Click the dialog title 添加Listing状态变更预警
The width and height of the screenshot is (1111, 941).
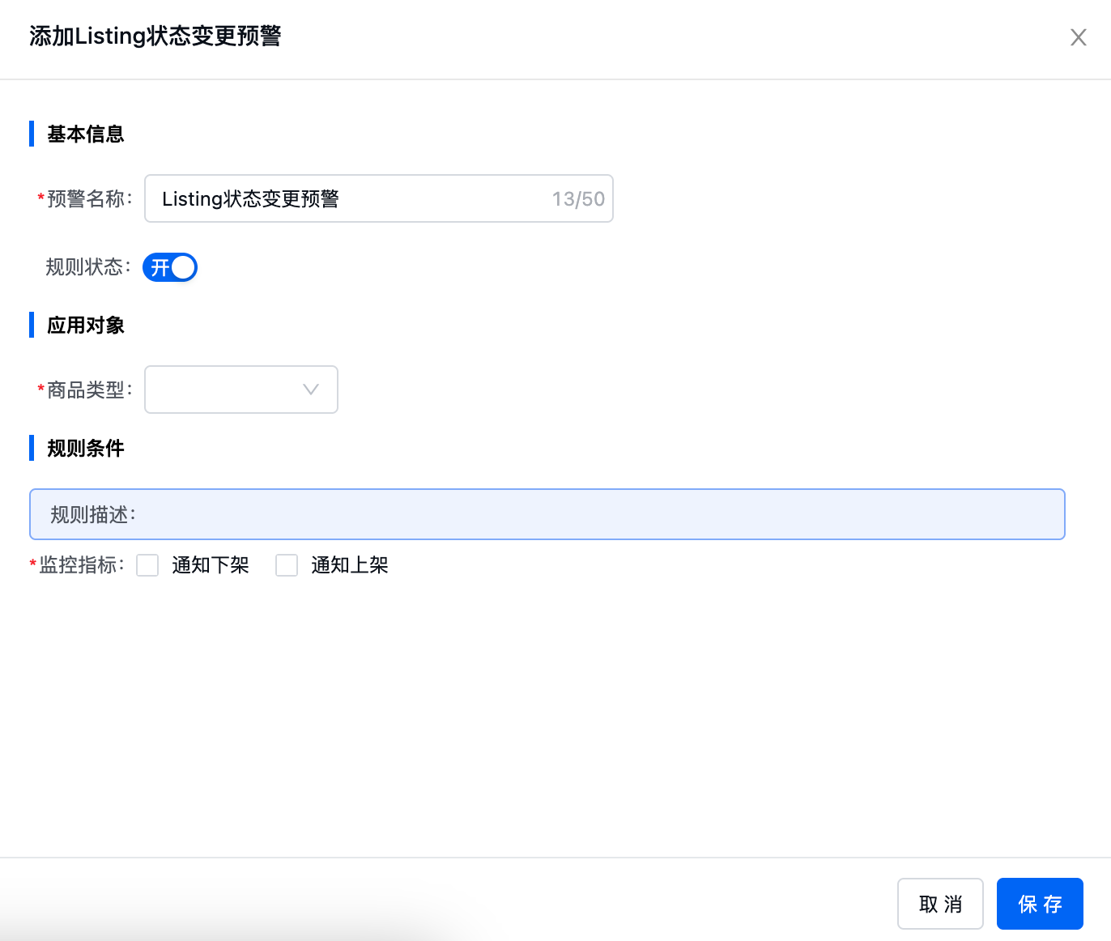(155, 36)
